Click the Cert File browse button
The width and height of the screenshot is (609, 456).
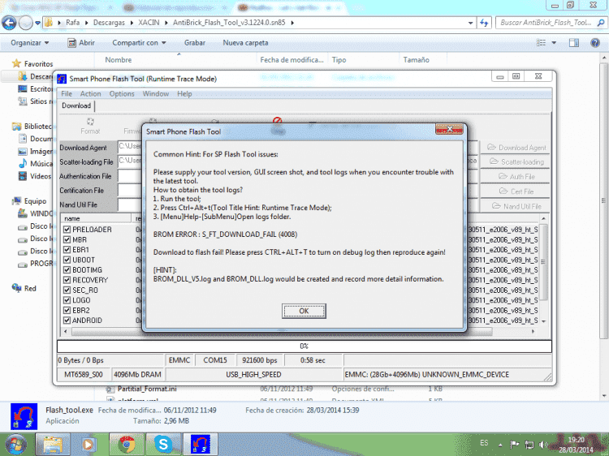tap(516, 191)
